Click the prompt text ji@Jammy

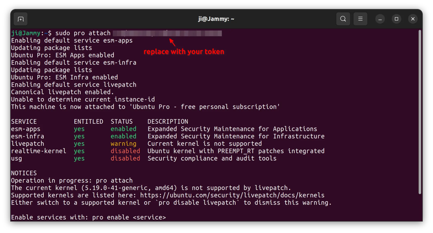pos(26,33)
